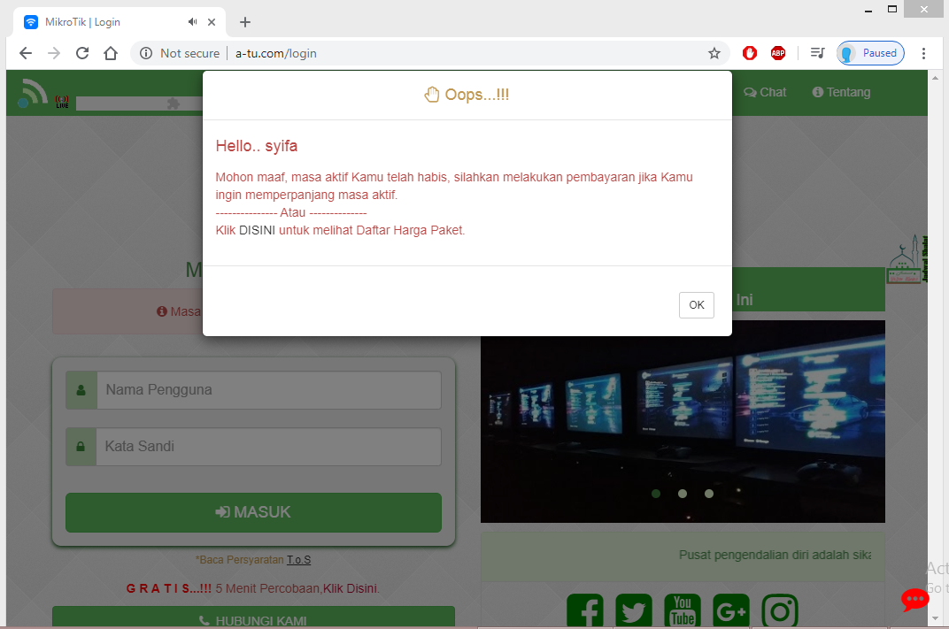Expand the Paused sync profile dropdown
The image size is (949, 629).
pos(870,53)
